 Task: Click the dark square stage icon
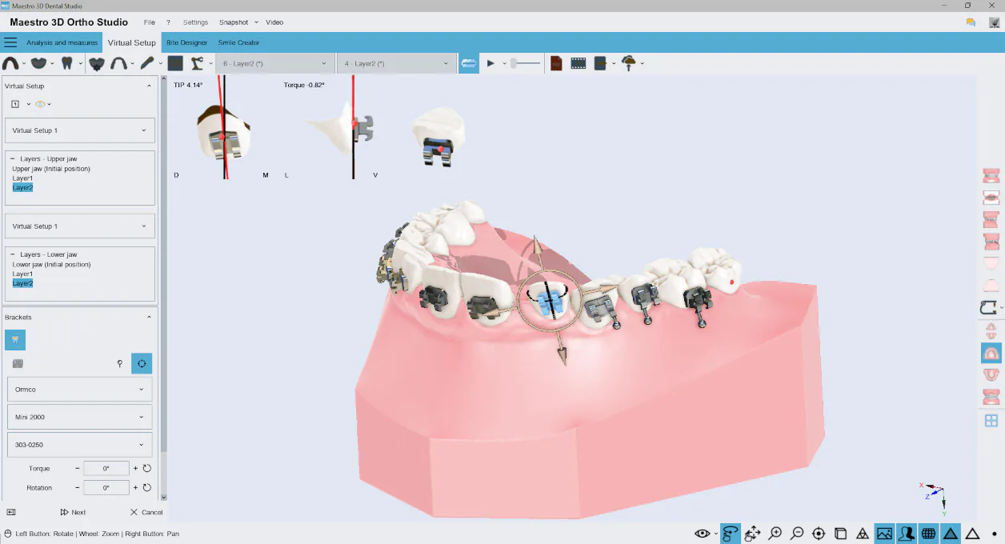pyautogui.click(x=175, y=63)
